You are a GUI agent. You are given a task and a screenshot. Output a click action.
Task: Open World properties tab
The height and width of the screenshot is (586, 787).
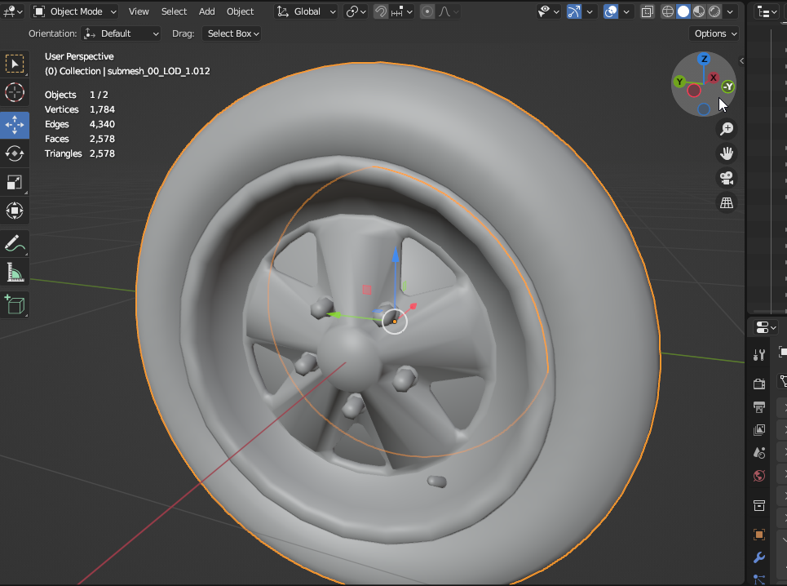[x=759, y=476]
